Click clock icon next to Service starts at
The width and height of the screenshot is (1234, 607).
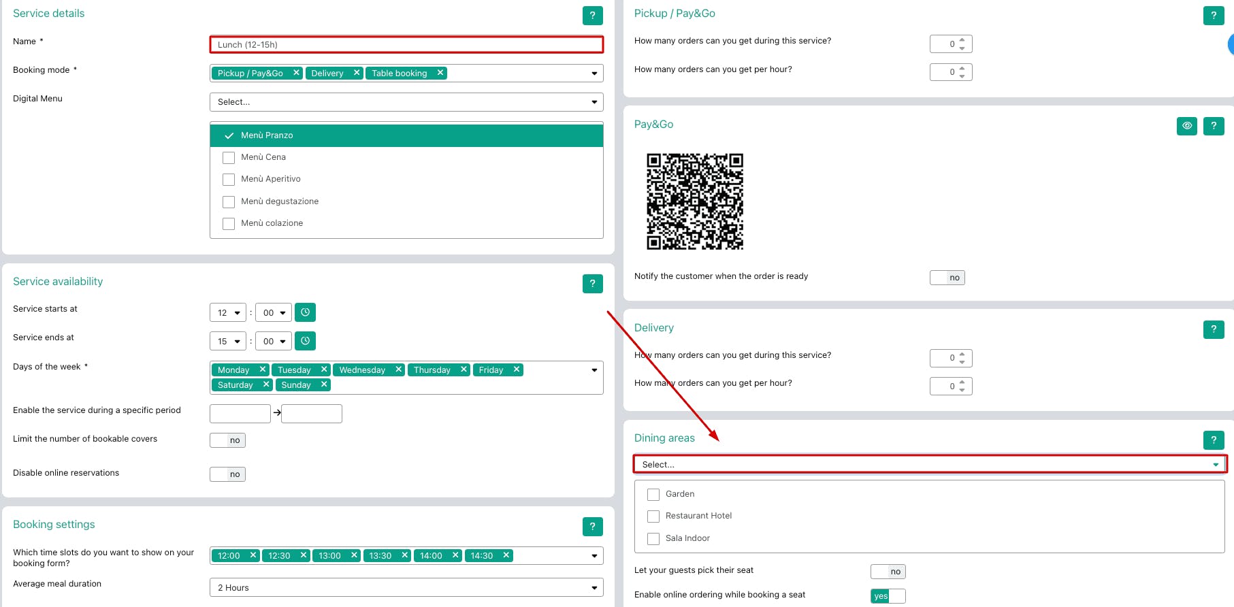(x=306, y=312)
